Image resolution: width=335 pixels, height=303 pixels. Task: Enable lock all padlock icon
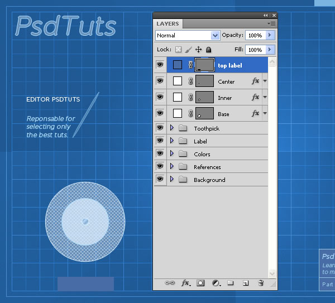[208, 50]
